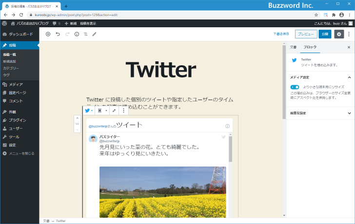
Task: Open ユーザー menu item
Action: pyautogui.click(x=20, y=129)
